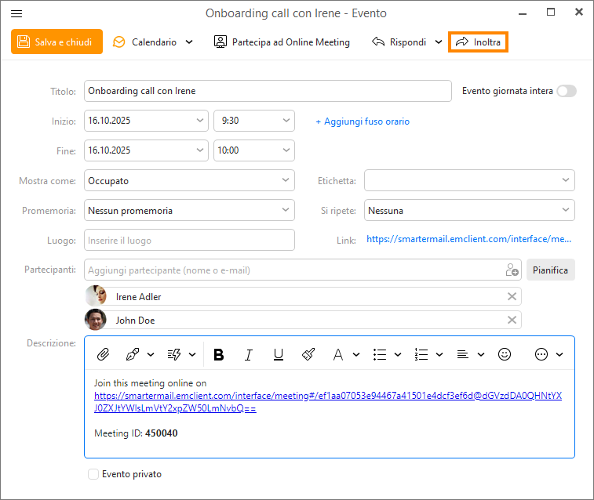Open the hamburger menu

point(16,13)
